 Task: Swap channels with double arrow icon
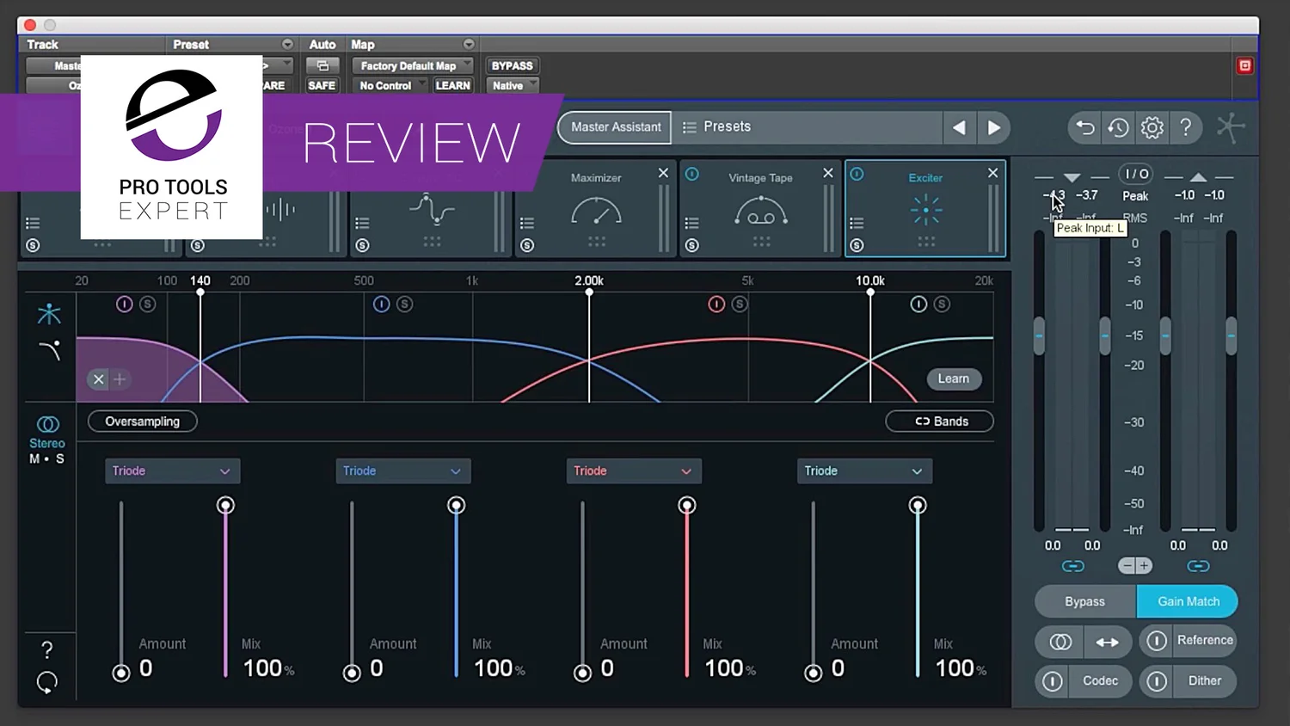pos(1108,642)
